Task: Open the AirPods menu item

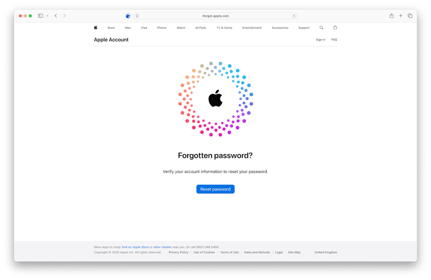Action: [x=201, y=28]
